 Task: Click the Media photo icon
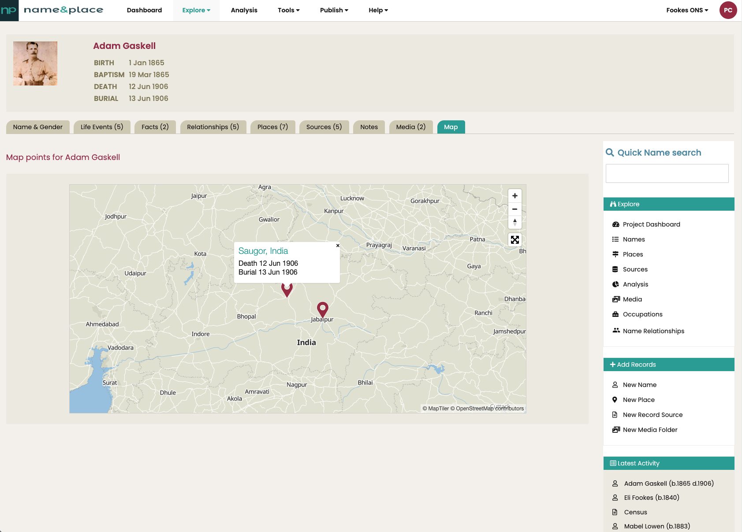[x=616, y=299]
